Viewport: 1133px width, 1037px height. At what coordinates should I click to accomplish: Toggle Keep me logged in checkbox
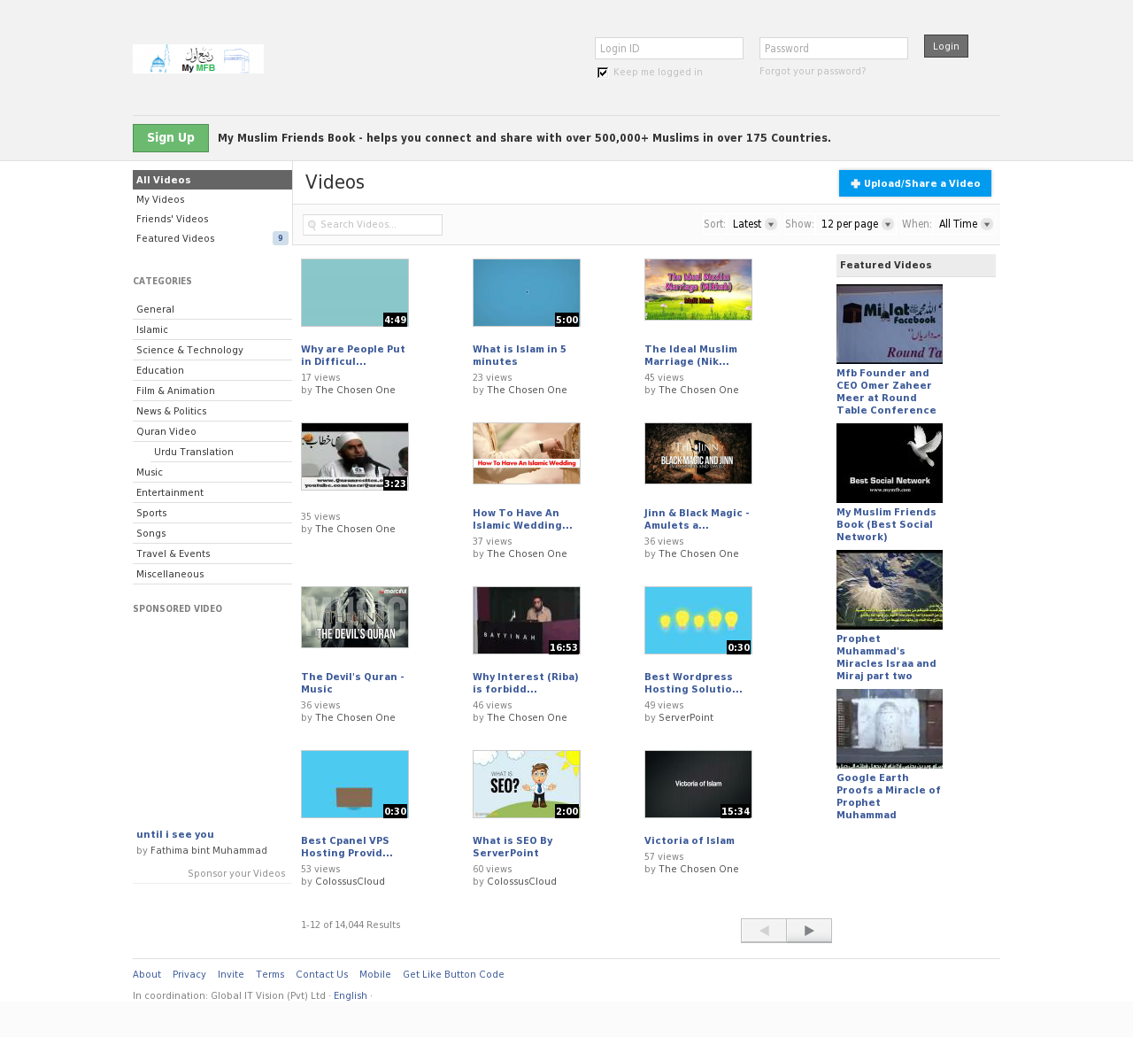pyautogui.click(x=603, y=73)
